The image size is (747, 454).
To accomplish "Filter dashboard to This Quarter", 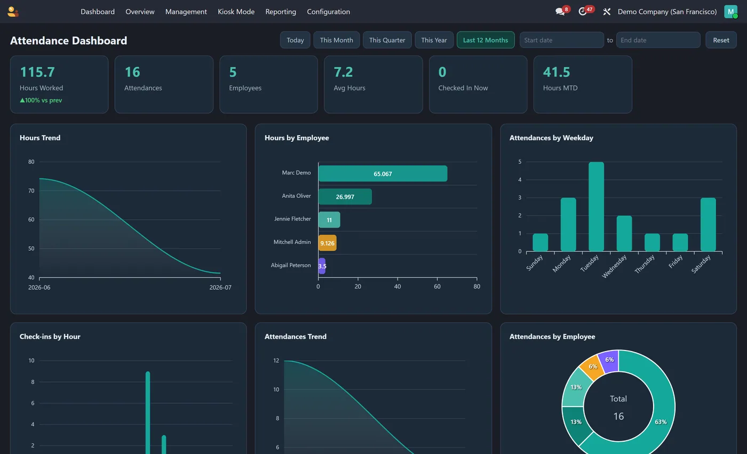I will 387,40.
